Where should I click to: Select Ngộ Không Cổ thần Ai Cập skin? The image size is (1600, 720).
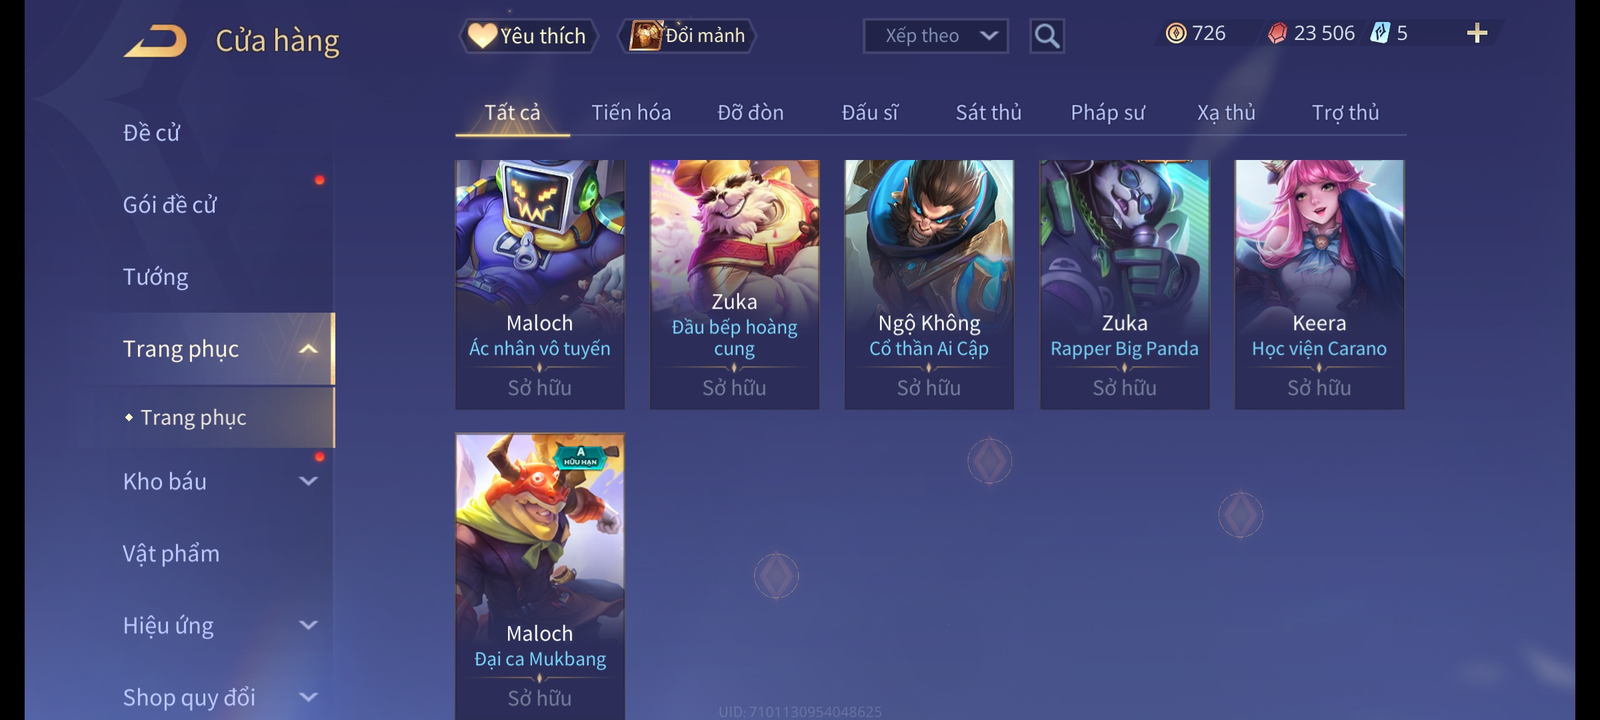(929, 285)
